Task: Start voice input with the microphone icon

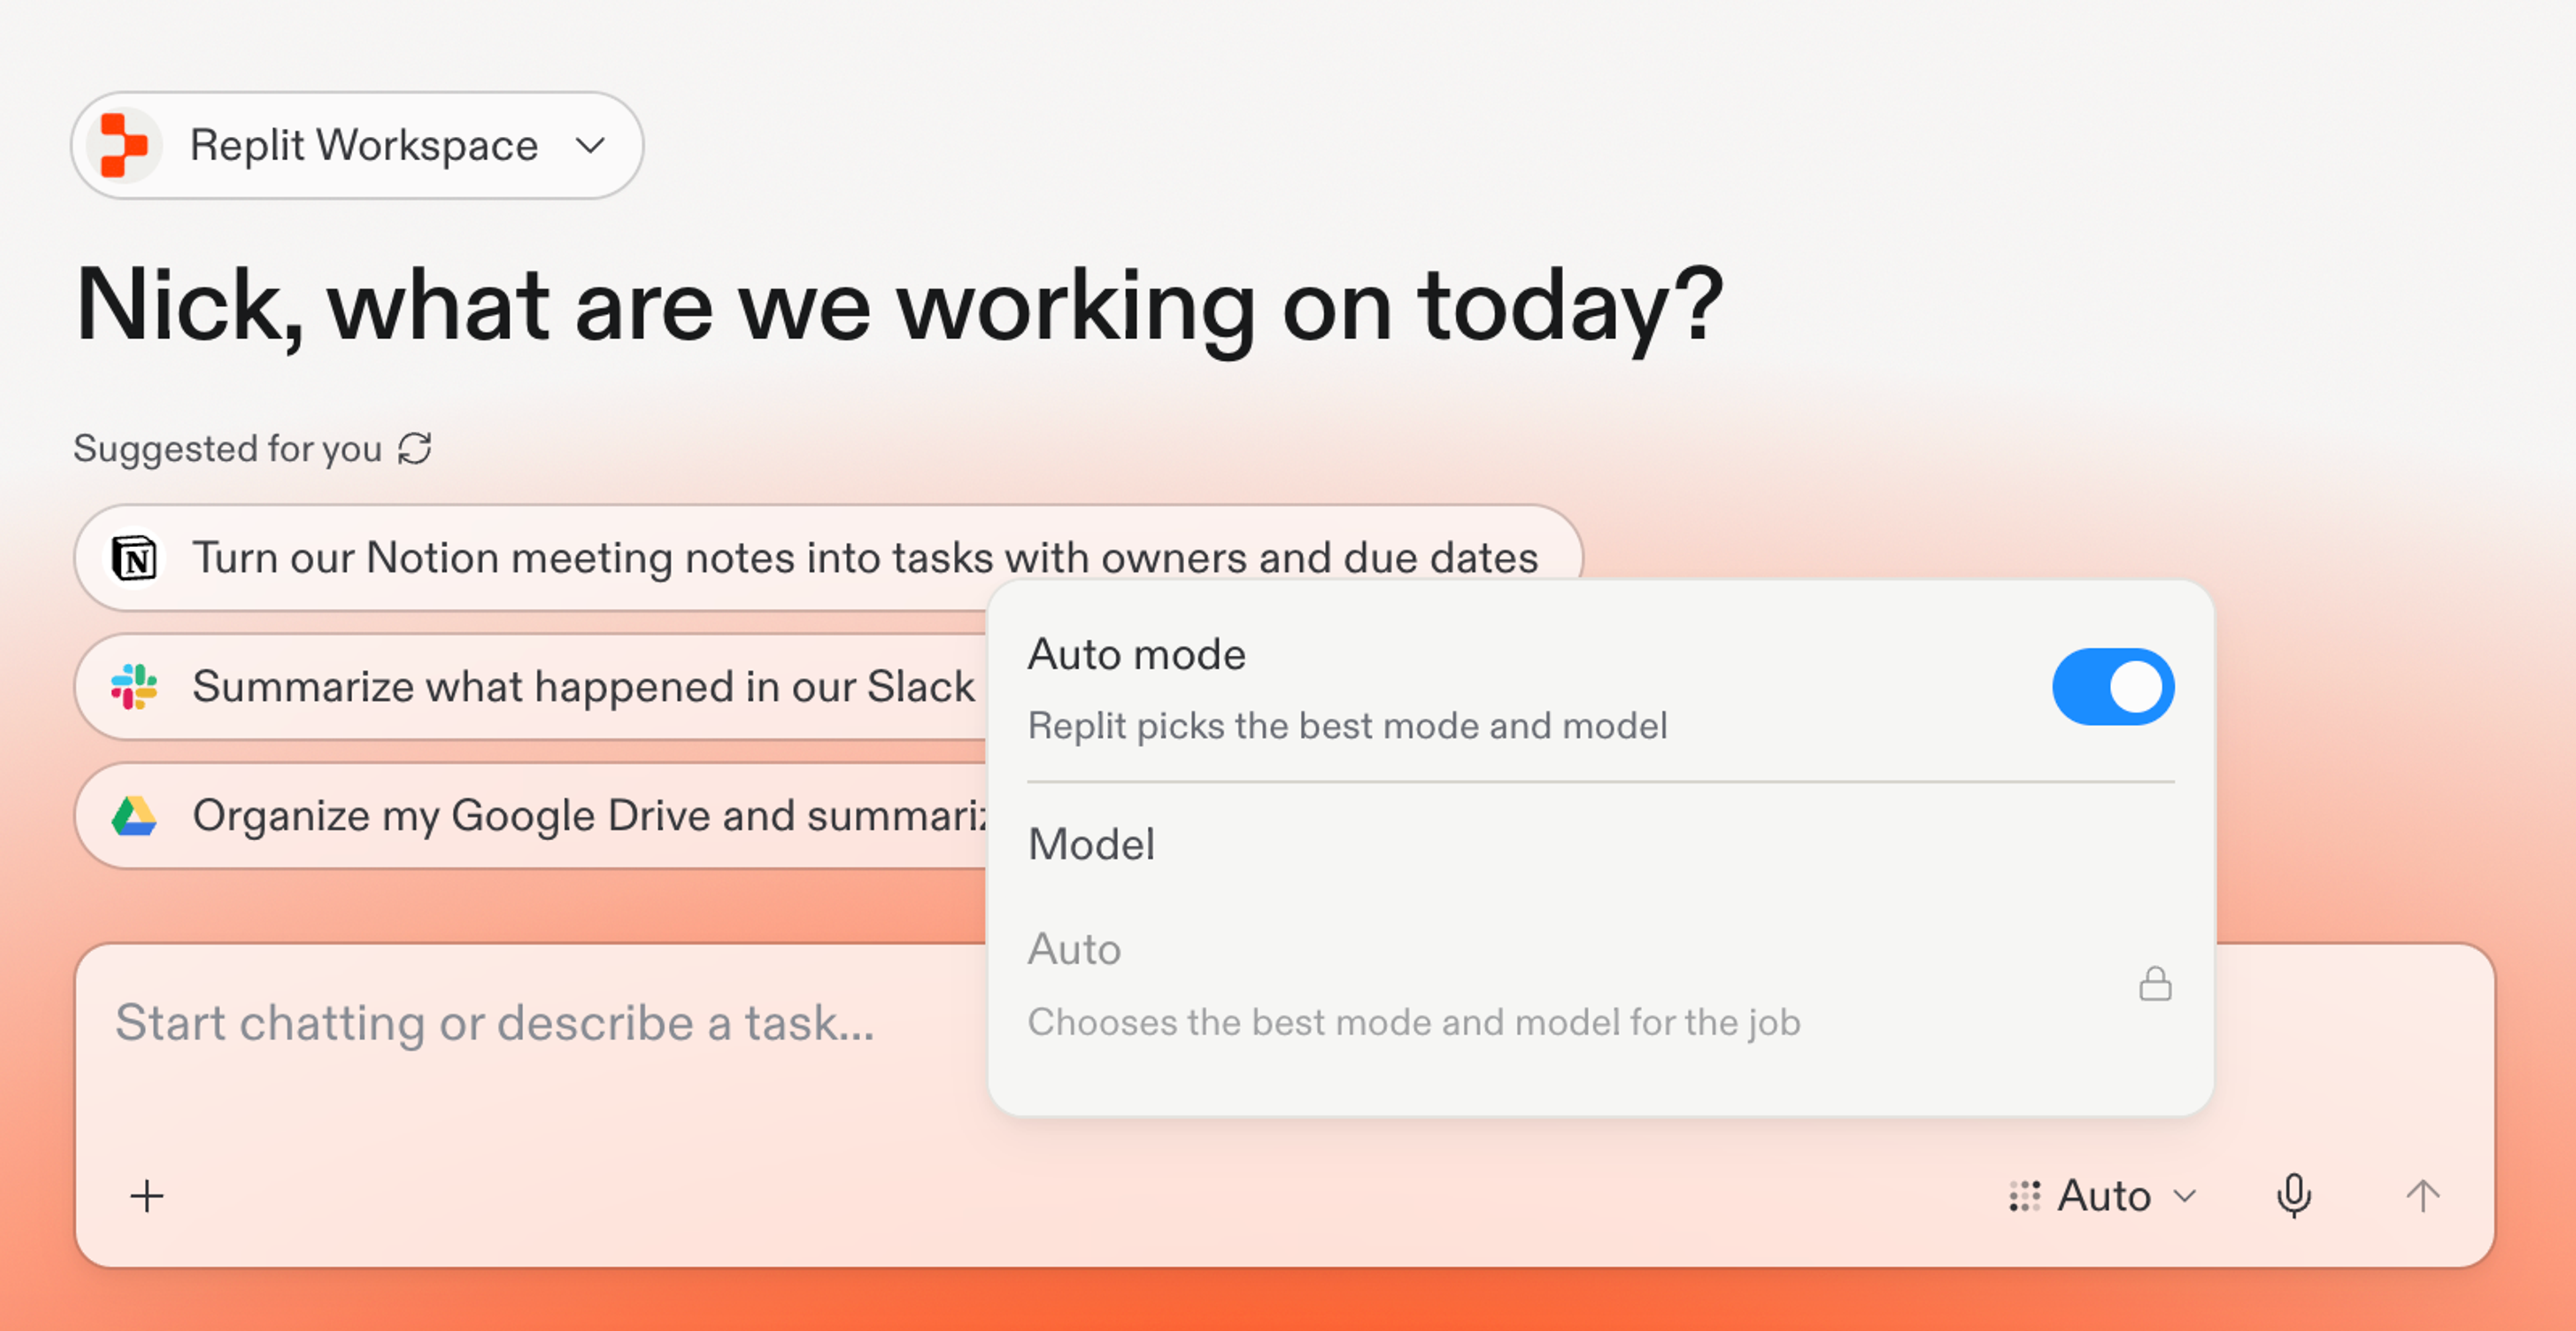Action: point(2293,1195)
